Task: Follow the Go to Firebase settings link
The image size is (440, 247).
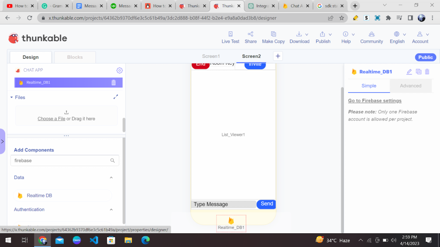Action: tap(374, 100)
